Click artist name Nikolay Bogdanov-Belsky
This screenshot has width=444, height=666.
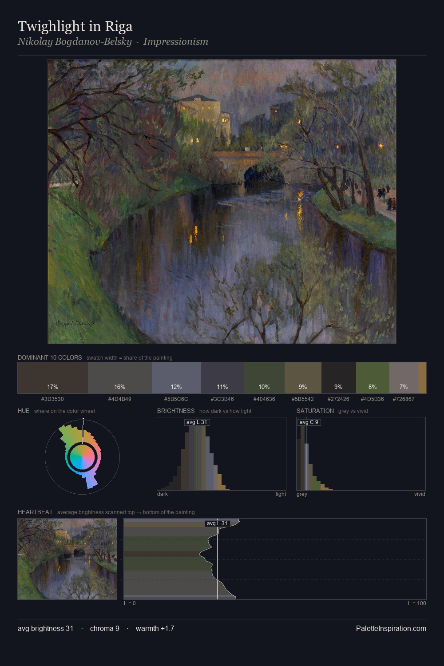tap(75, 42)
